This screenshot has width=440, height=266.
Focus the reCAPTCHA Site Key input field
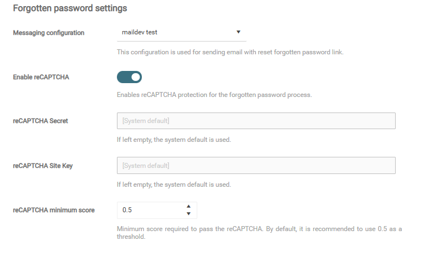click(256, 166)
